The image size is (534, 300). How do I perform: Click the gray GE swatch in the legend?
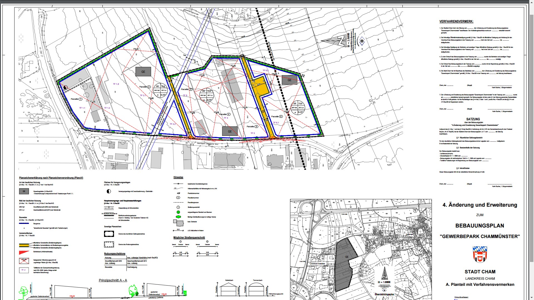click(24, 191)
